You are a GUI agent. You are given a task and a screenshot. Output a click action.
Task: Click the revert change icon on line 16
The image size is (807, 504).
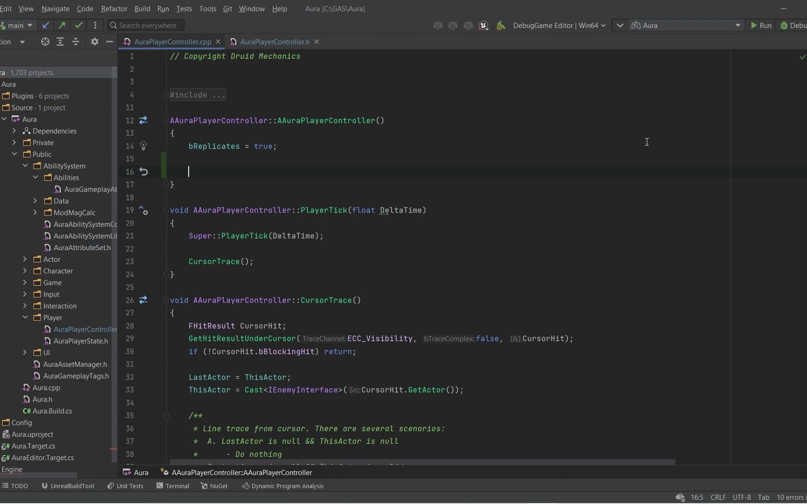pyautogui.click(x=143, y=172)
